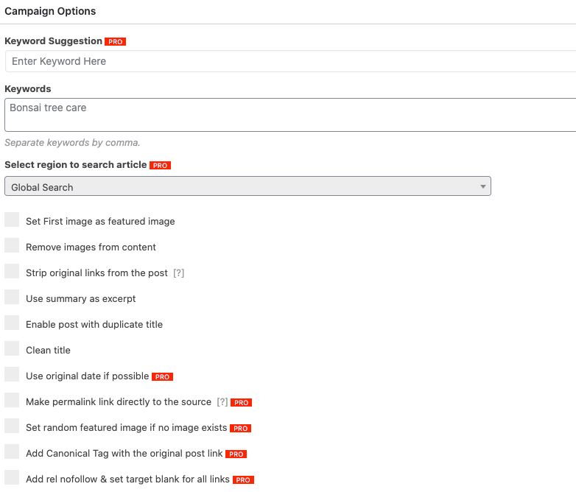Open the Global Search region dropdown

point(247,186)
